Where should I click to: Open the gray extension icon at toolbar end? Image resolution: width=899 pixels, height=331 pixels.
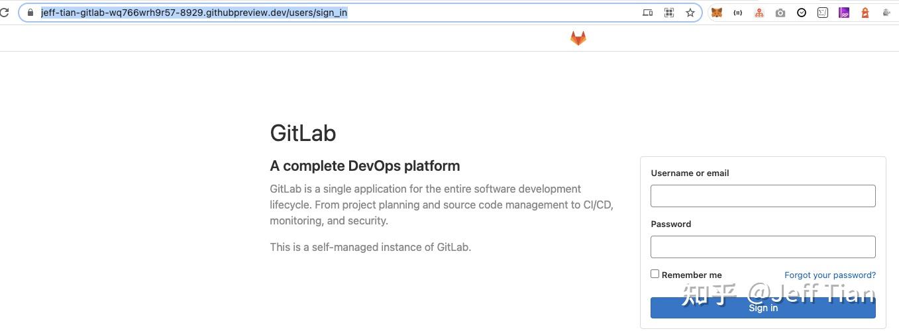[x=886, y=13]
